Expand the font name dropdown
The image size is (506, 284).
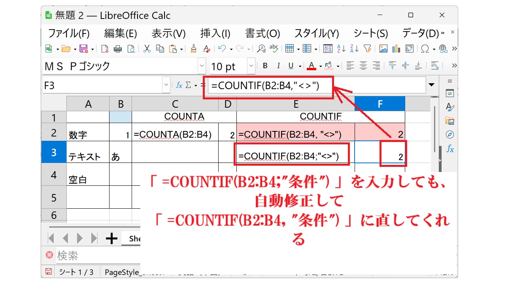click(202, 66)
